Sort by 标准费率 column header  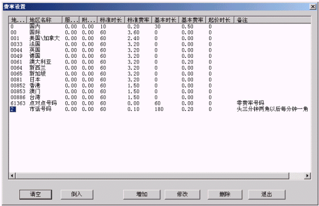pos(138,20)
